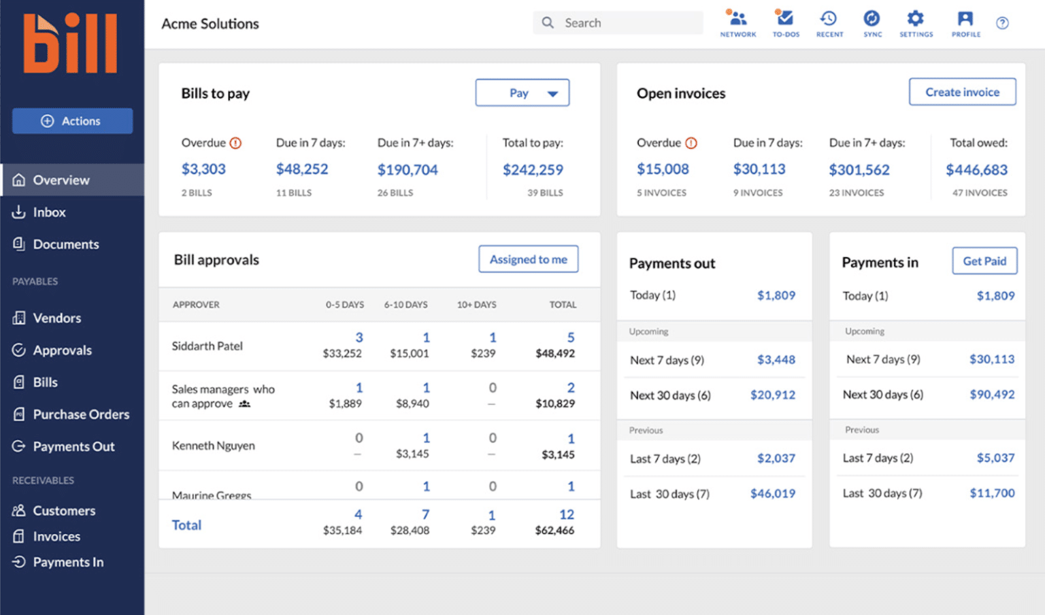1045x615 pixels.
Task: Click the Create invoice button
Action: (962, 91)
